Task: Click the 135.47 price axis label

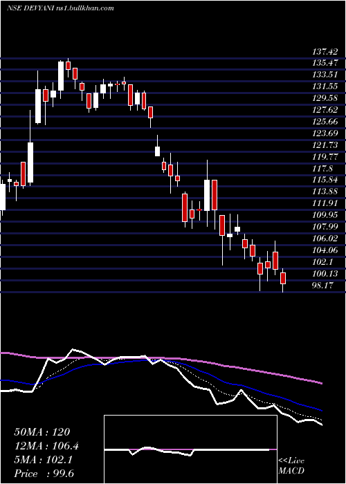Action: [325, 63]
